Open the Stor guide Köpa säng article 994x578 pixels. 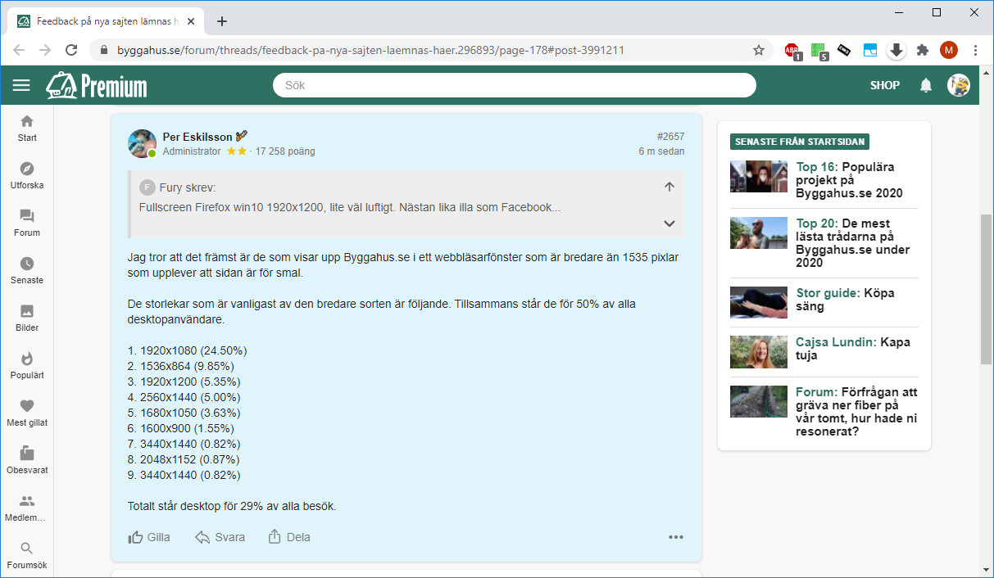pyautogui.click(x=845, y=299)
